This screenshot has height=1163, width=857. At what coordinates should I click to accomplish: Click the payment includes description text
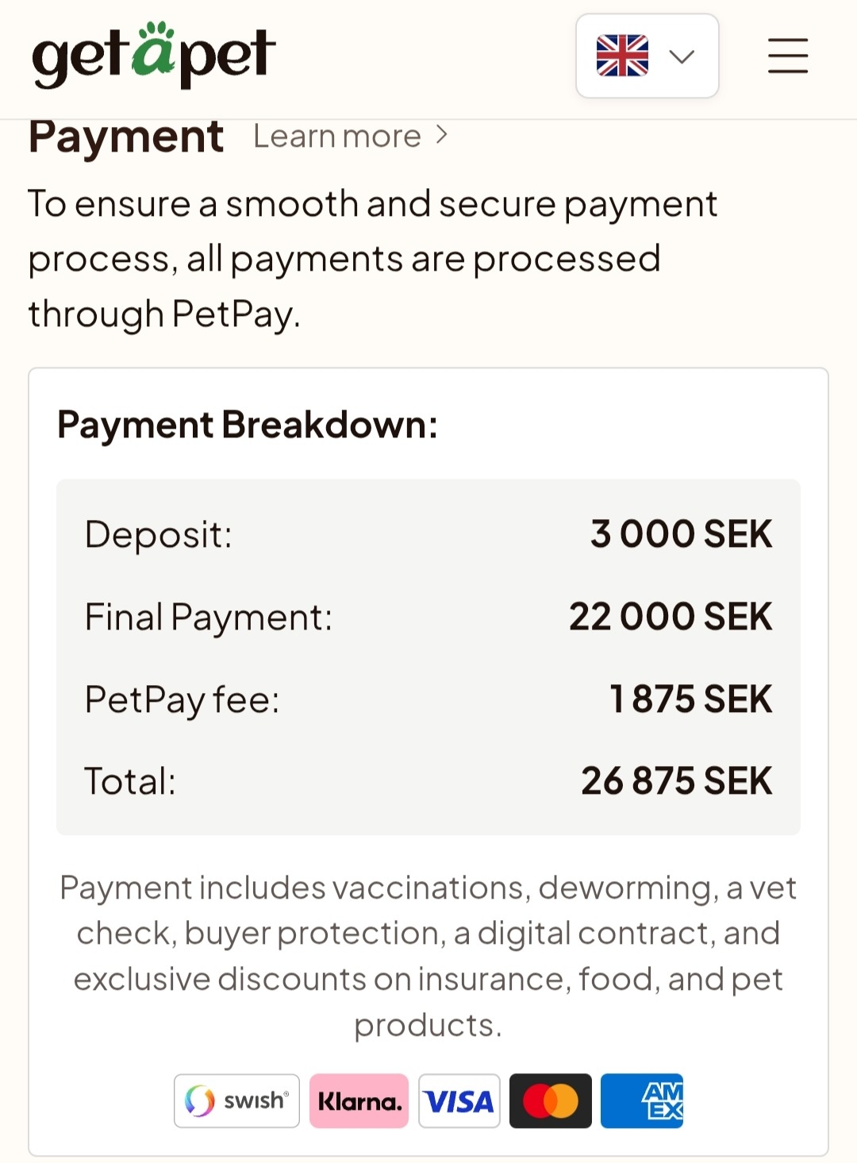[x=428, y=956]
